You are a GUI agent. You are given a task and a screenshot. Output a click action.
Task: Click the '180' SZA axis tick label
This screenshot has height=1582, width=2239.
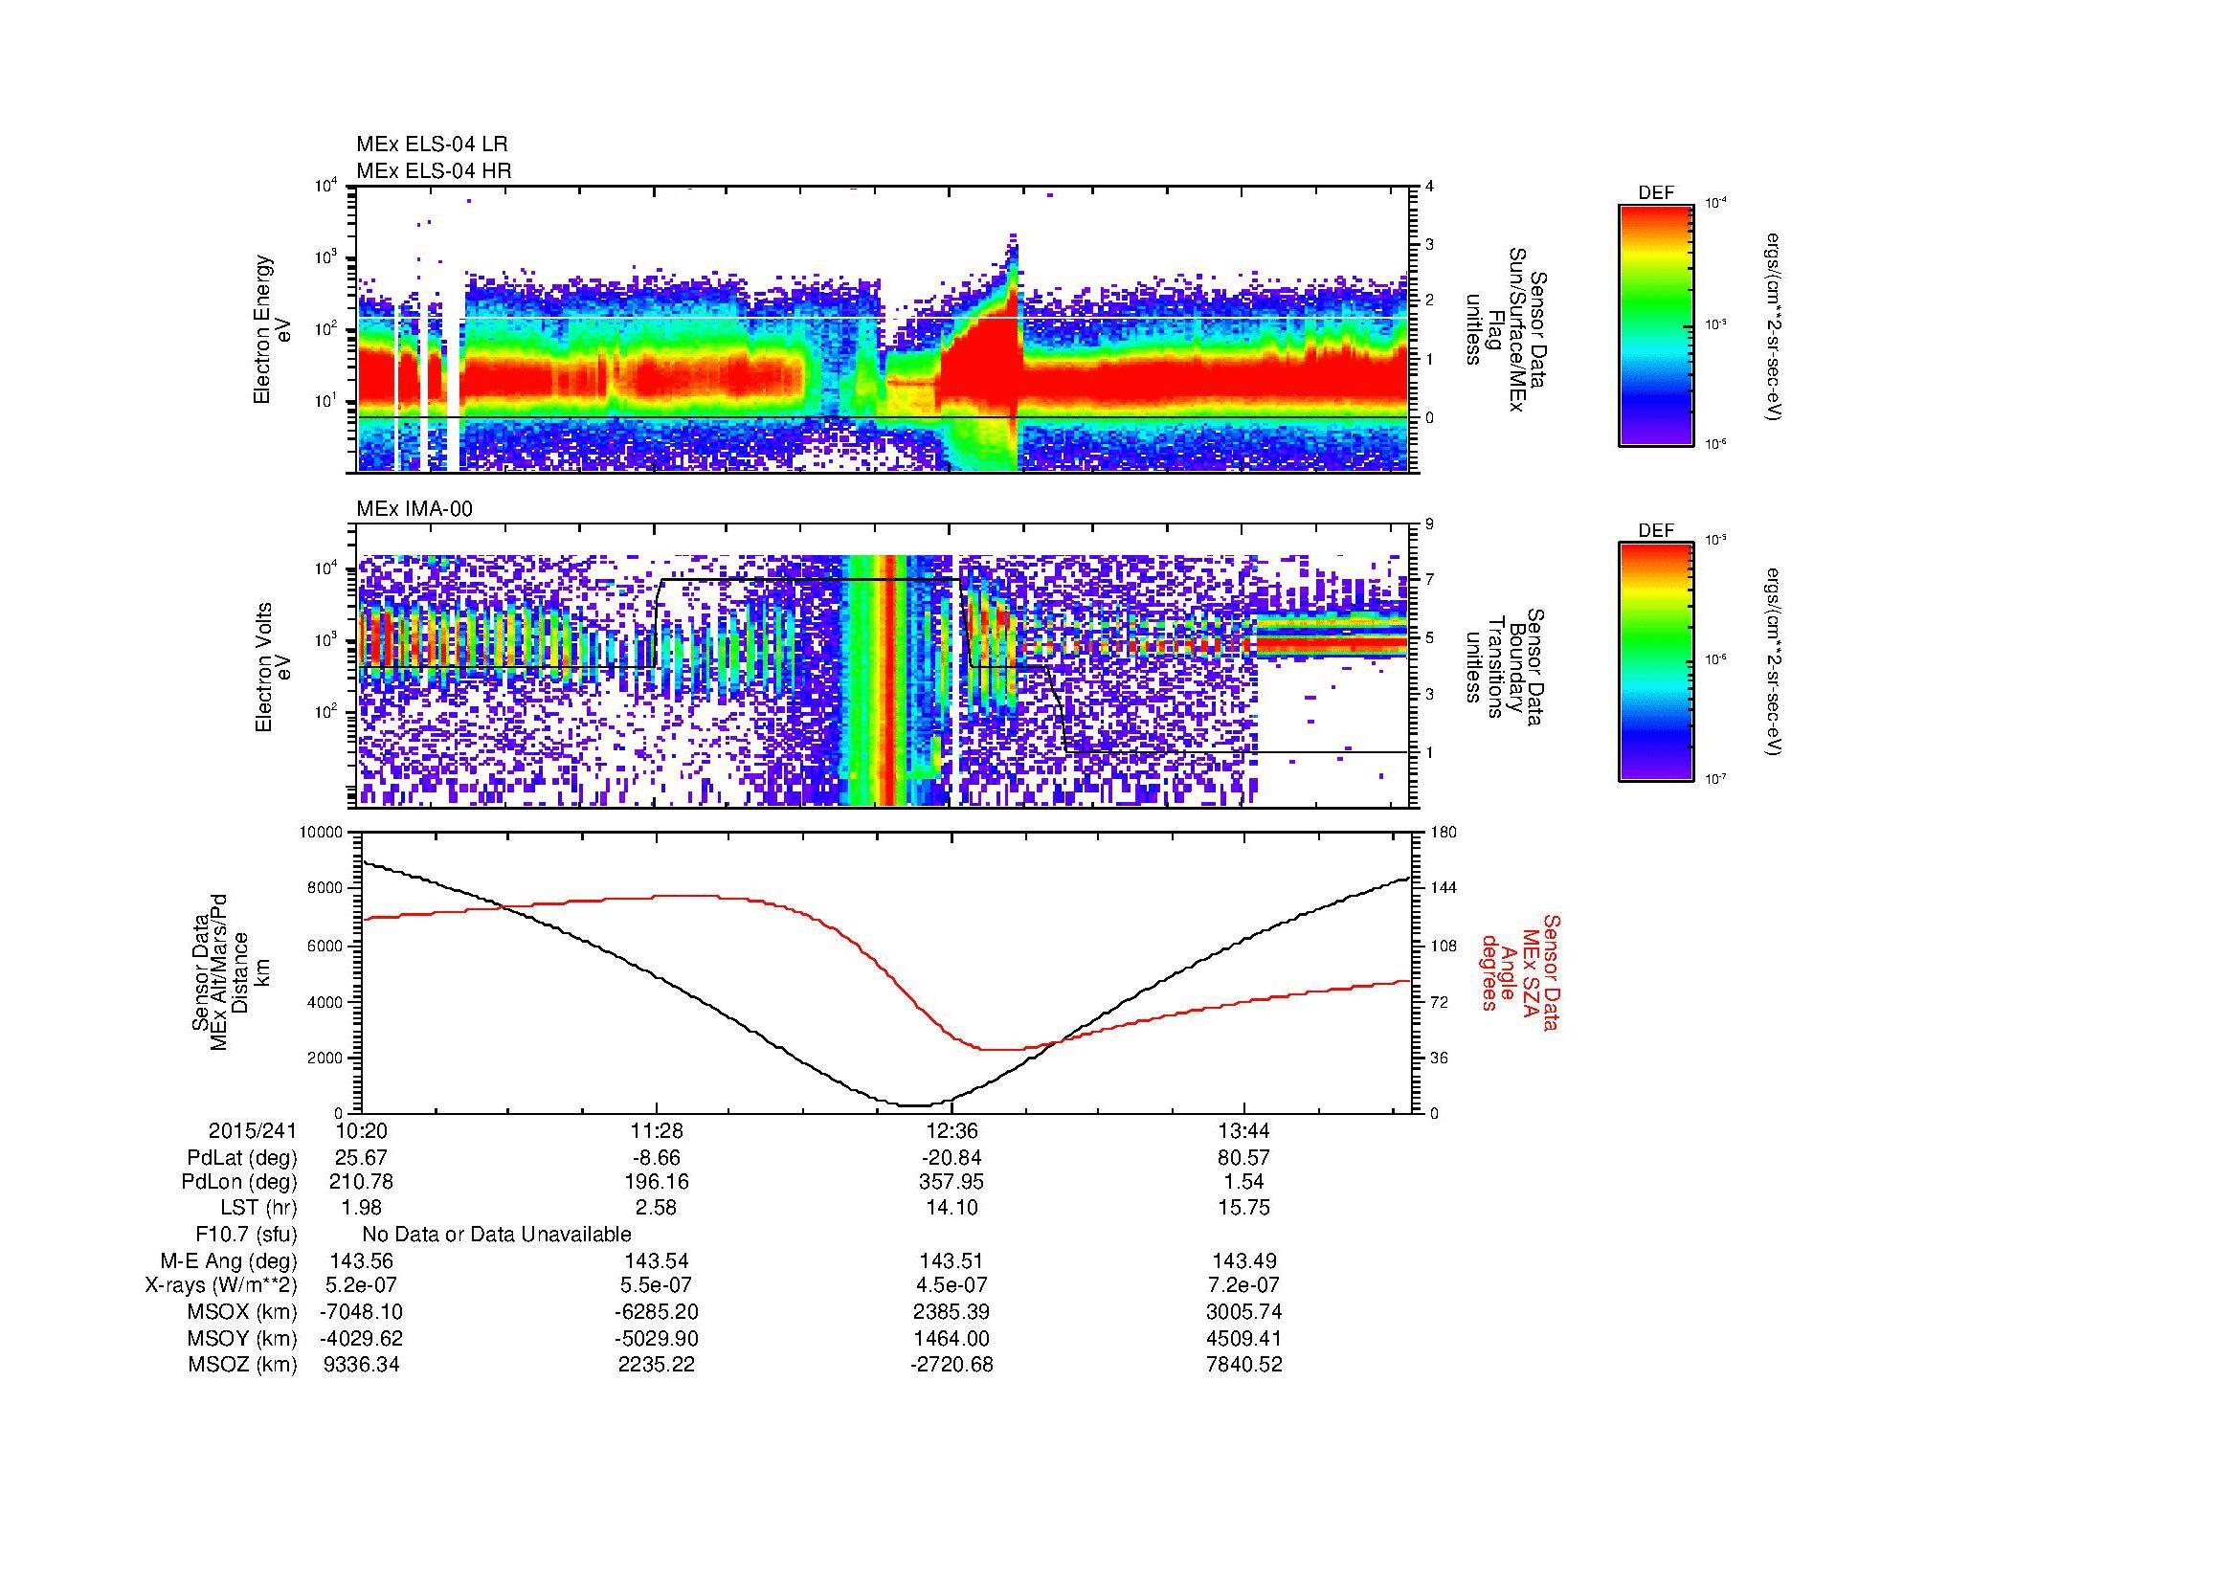click(1444, 833)
